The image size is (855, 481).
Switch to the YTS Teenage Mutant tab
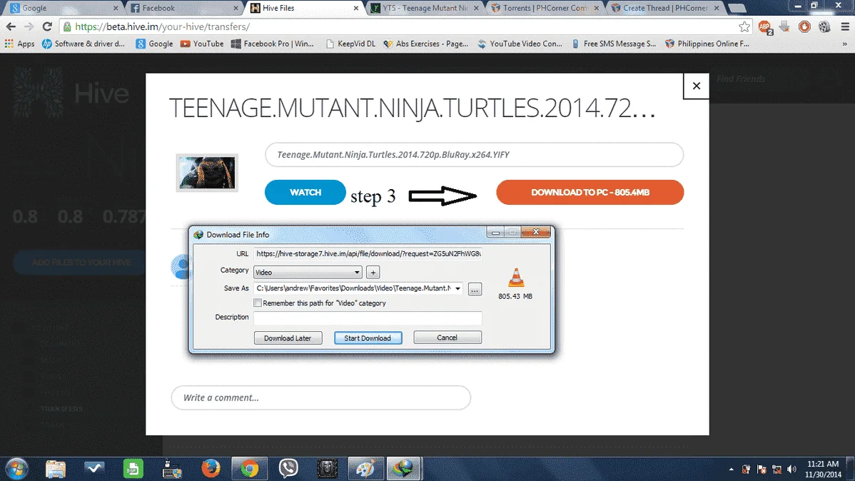coord(424,8)
